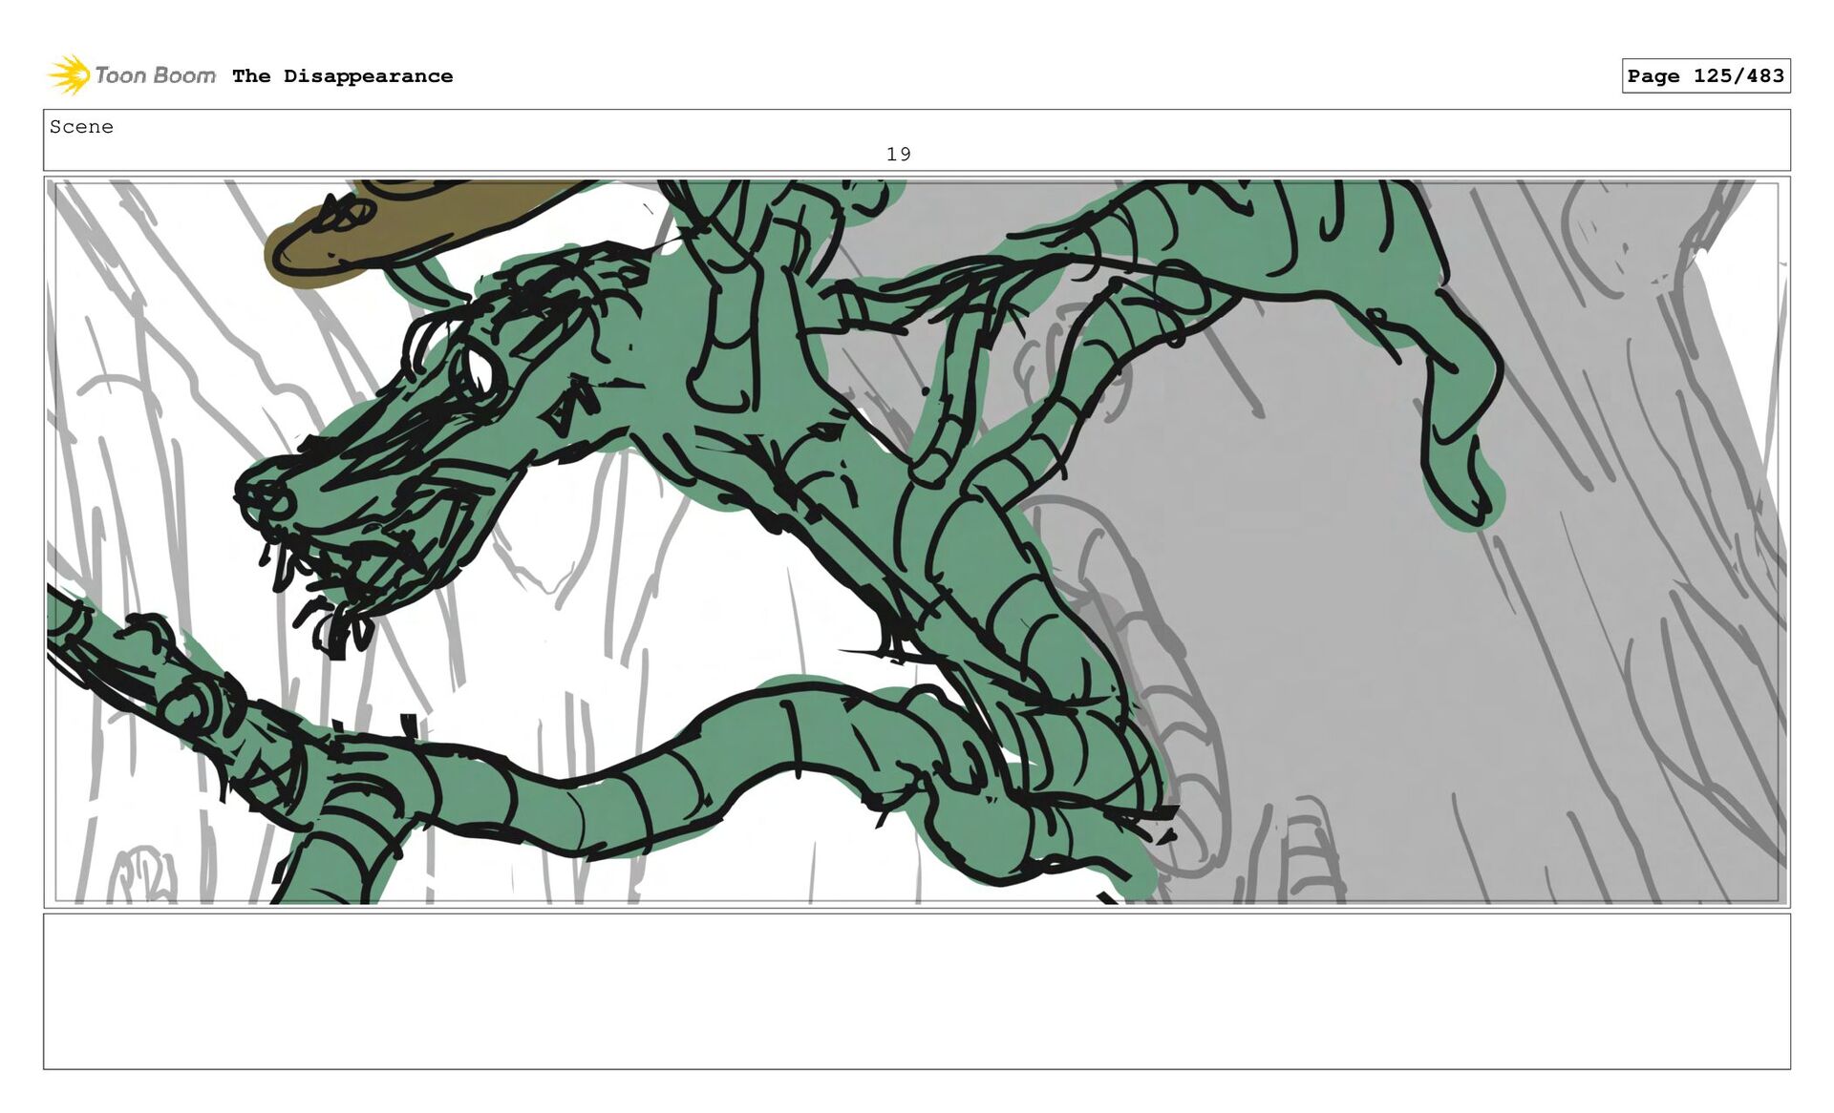Click the dragon storyboard panel image
The width and height of the screenshot is (1834, 1113).
click(x=917, y=542)
